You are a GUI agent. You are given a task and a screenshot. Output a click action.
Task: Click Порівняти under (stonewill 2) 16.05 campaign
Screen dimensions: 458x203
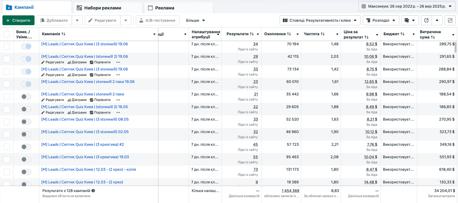[x=100, y=112]
